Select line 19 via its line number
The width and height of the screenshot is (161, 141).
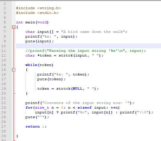click(x=4, y=89)
